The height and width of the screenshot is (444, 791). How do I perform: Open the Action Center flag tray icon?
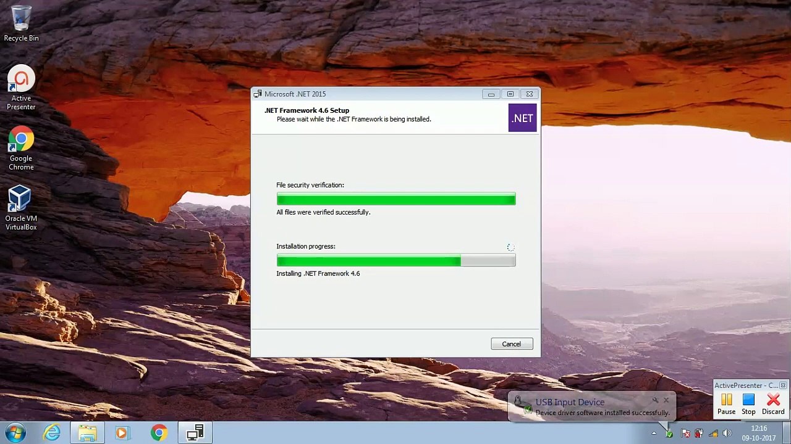point(685,434)
